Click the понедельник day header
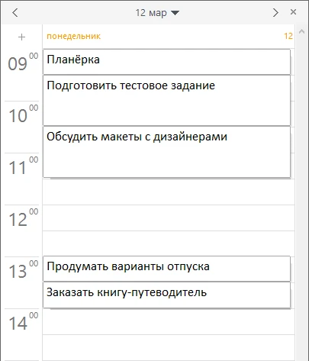This screenshot has width=309, height=361. pyautogui.click(x=74, y=37)
